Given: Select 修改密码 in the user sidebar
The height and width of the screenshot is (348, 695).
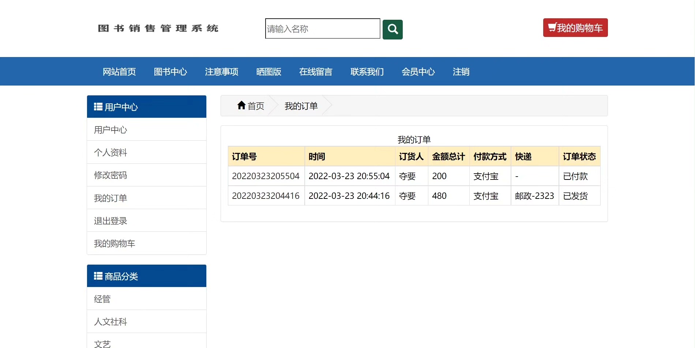Looking at the screenshot, I should coord(110,175).
